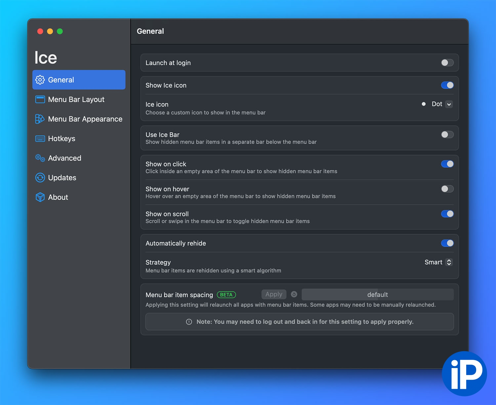Click "Choose a custom icon to show" description
The width and height of the screenshot is (496, 405).
pos(206,113)
